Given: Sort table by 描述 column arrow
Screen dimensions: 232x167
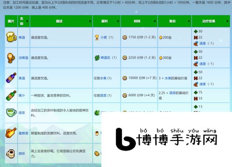Looking at the screenshot, I should 90,21.
